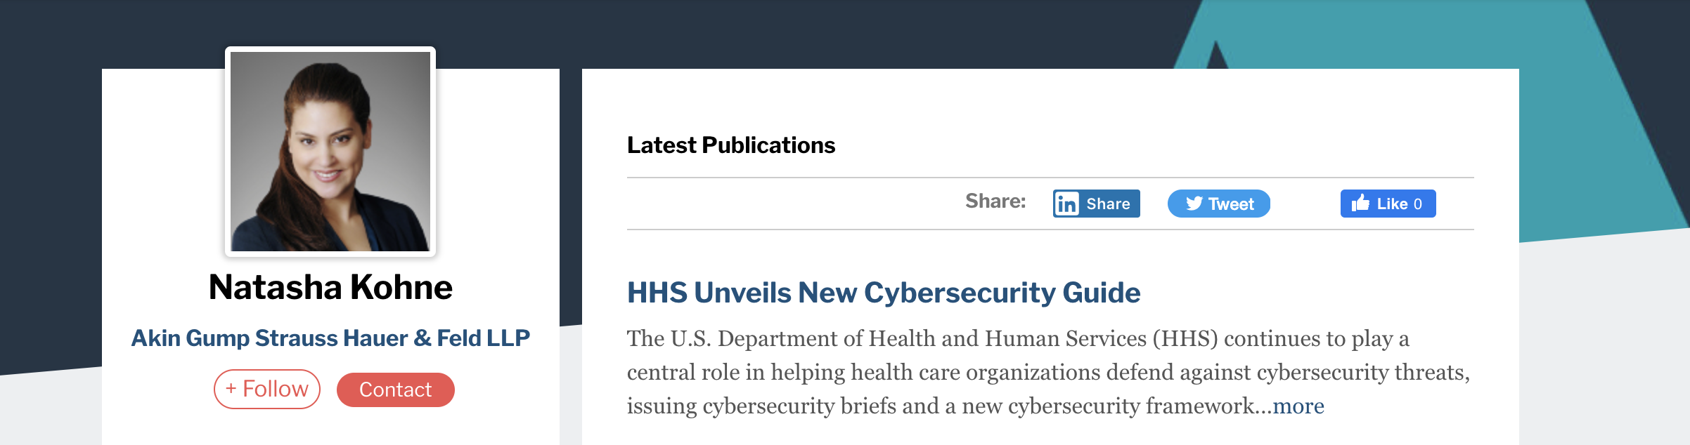Click the "Share:" label text
The width and height of the screenshot is (1690, 445).
pyautogui.click(x=995, y=201)
